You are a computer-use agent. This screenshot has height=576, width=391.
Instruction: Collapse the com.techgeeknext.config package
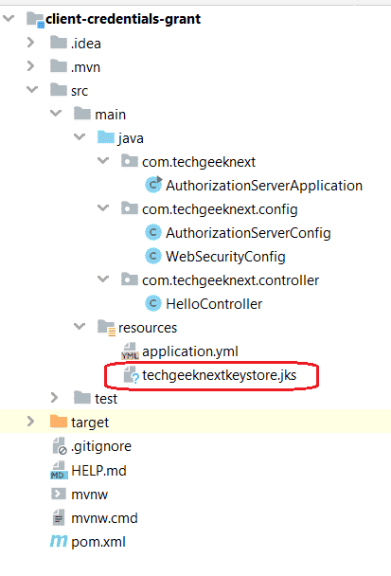point(103,207)
